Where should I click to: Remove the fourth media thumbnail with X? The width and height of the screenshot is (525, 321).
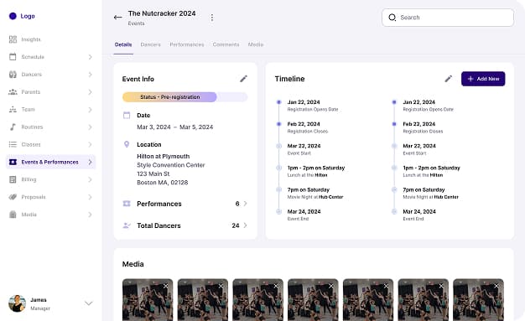coord(330,286)
